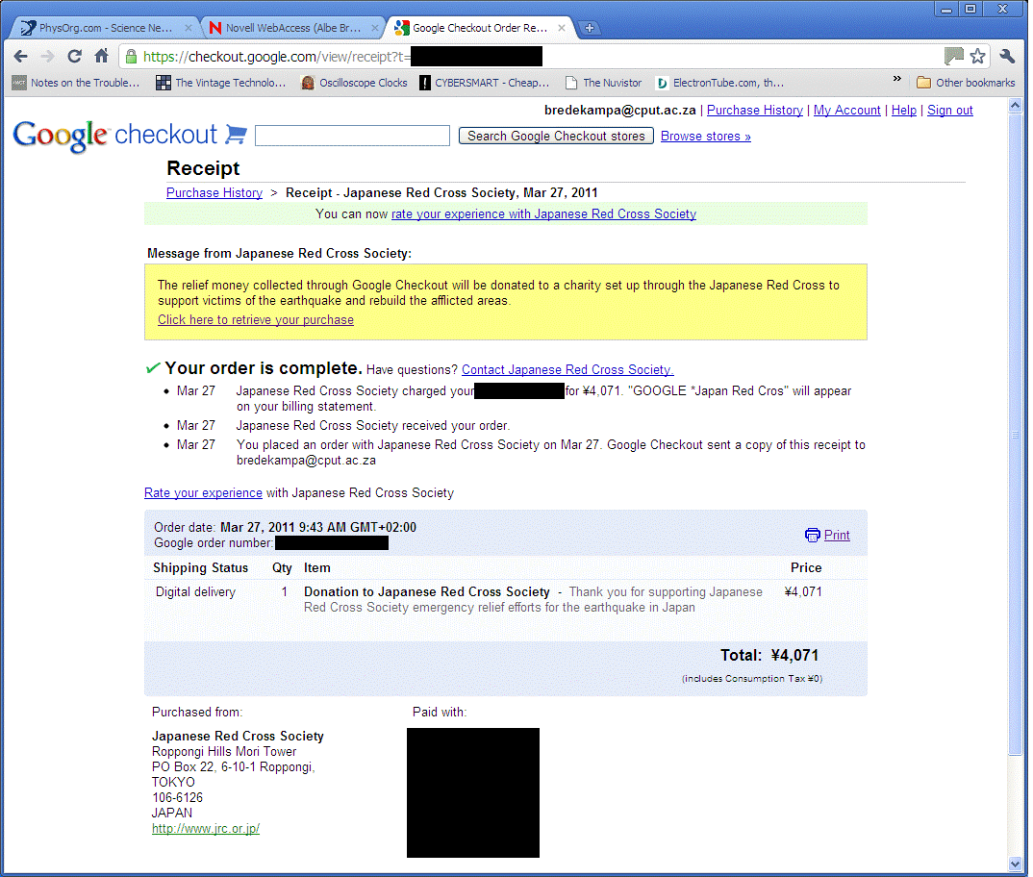Open the wrench settings menu

click(x=1007, y=56)
